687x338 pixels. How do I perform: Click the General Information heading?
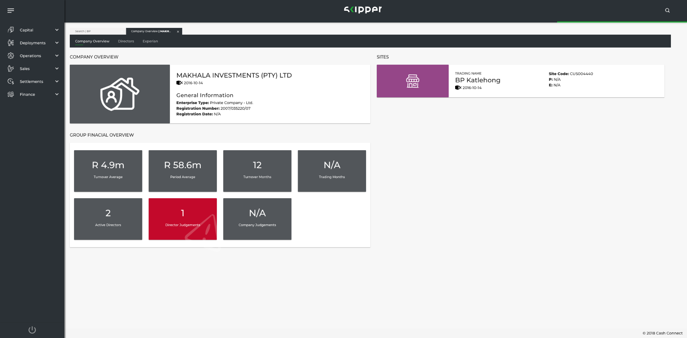tap(205, 95)
